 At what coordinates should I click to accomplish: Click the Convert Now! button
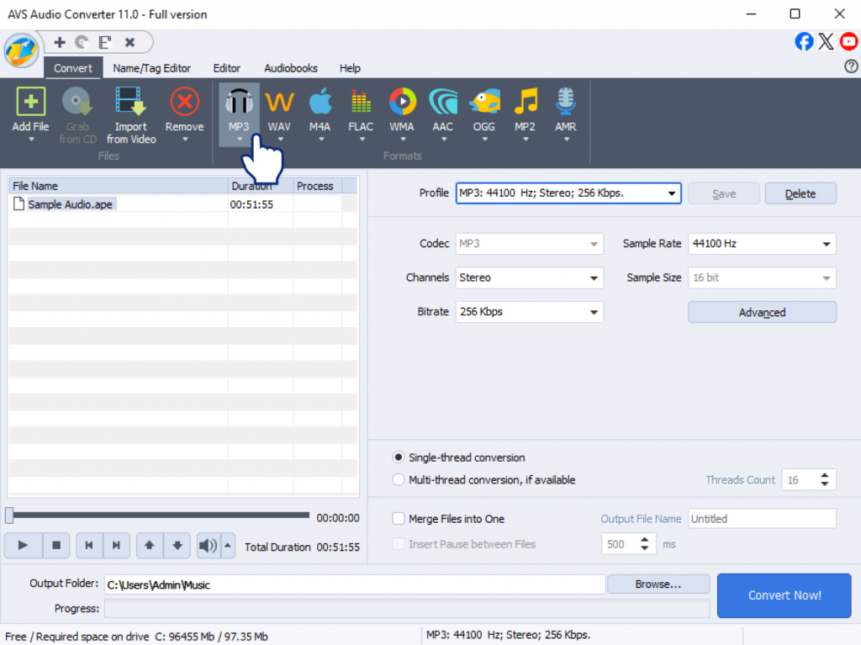784,595
